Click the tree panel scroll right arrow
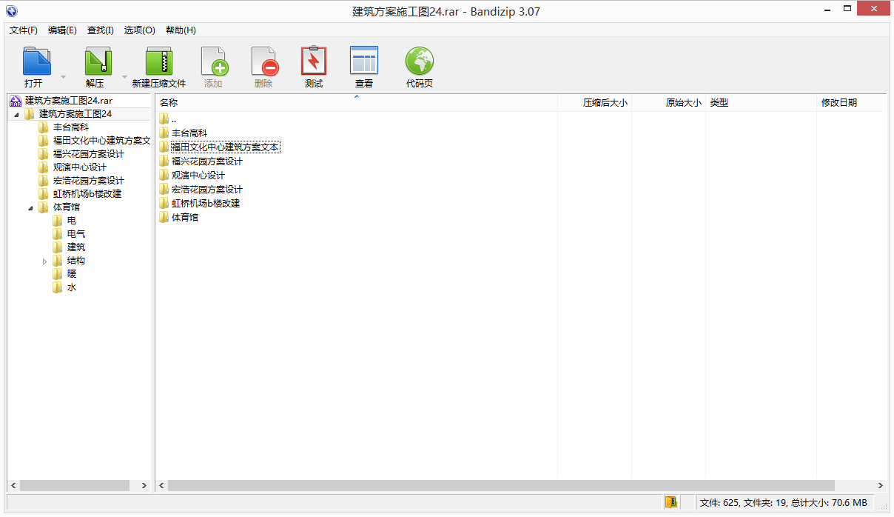The width and height of the screenshot is (894, 517). [x=144, y=485]
